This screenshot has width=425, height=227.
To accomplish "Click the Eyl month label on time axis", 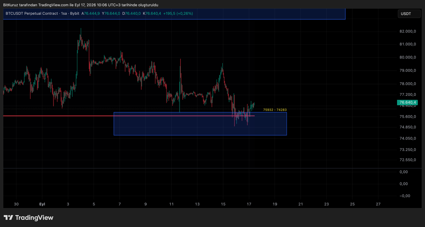I will (42, 204).
